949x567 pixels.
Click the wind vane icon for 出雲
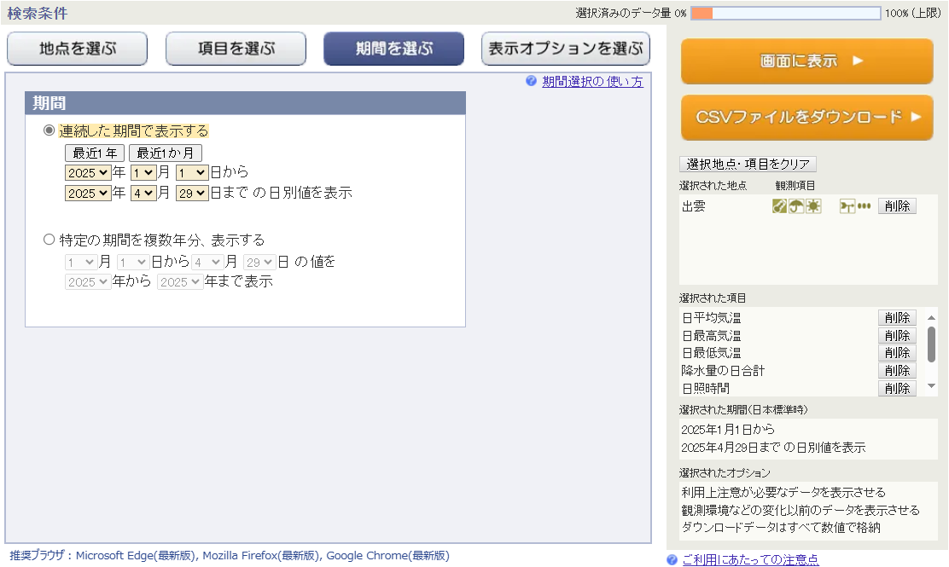[847, 206]
